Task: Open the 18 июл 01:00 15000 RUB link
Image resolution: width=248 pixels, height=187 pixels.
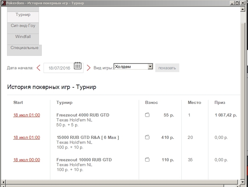Action: 27,138
